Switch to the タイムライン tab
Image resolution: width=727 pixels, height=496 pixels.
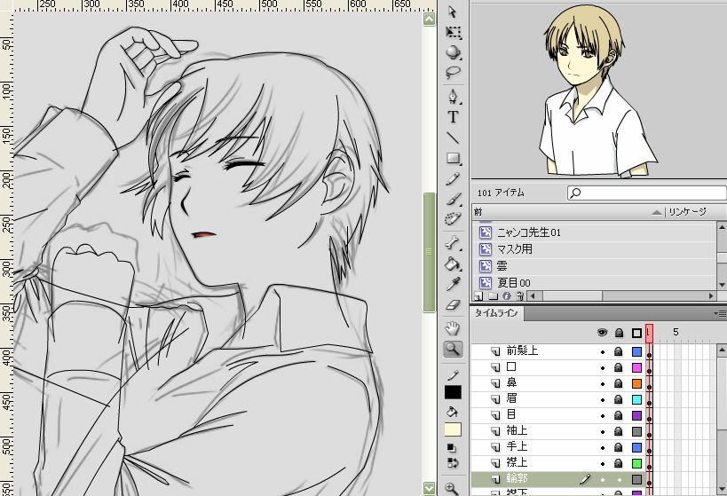(496, 313)
